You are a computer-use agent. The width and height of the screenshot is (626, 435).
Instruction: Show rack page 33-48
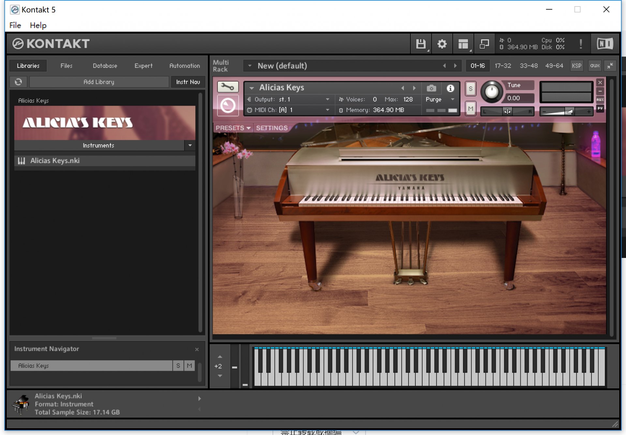pos(529,66)
